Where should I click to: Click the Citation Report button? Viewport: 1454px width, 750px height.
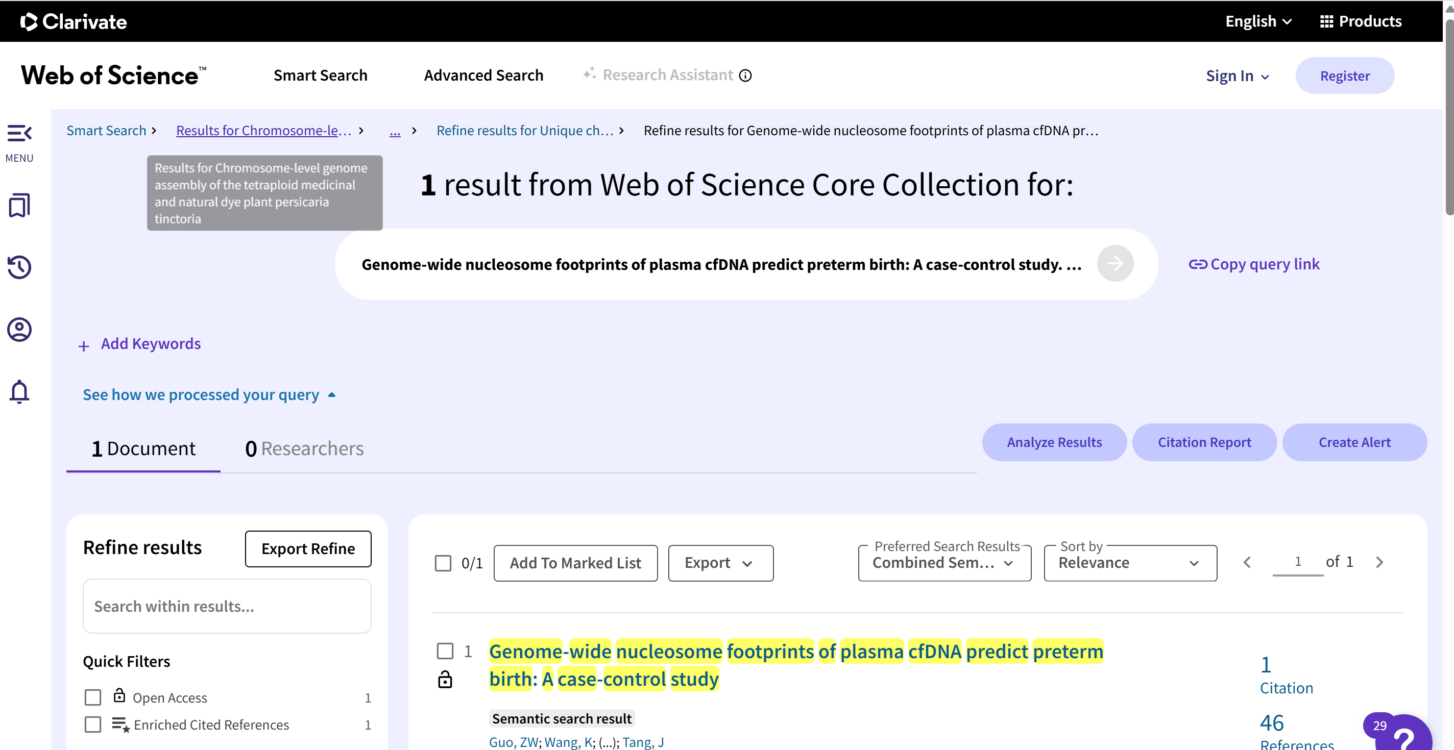click(1204, 443)
